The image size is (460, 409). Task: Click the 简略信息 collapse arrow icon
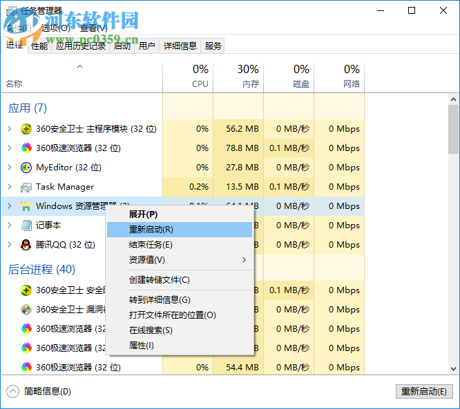(x=12, y=392)
